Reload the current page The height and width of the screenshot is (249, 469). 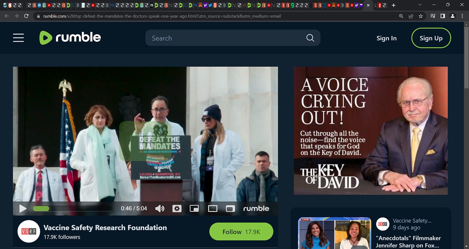26,16
